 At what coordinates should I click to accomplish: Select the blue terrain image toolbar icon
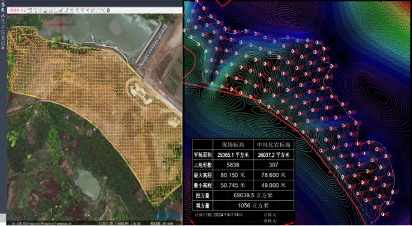point(46,10)
